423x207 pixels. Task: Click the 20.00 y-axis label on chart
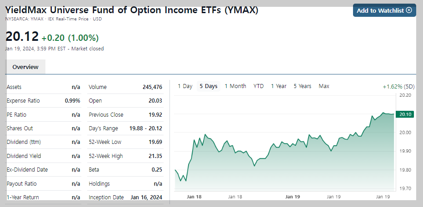405,133
